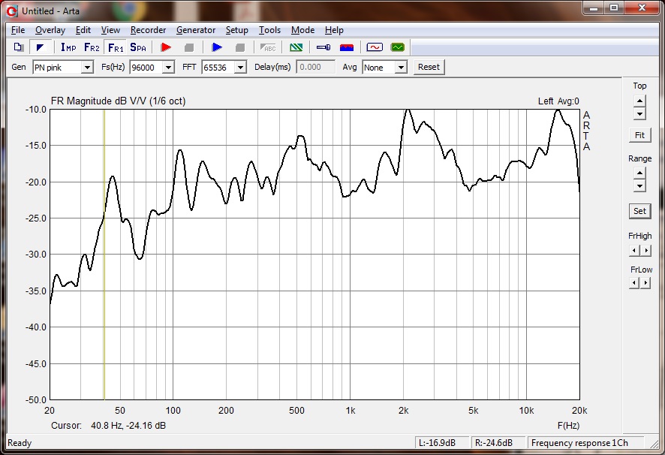Screen dimensions: 665x455
Task: Click the graph title 'FR Magnitude dB V/V (1/6 oct)'
Action: [x=119, y=101]
